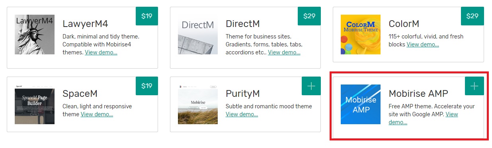The width and height of the screenshot is (492, 148).
Task: Open the SpaceM View demo link
Action: tap(97, 114)
